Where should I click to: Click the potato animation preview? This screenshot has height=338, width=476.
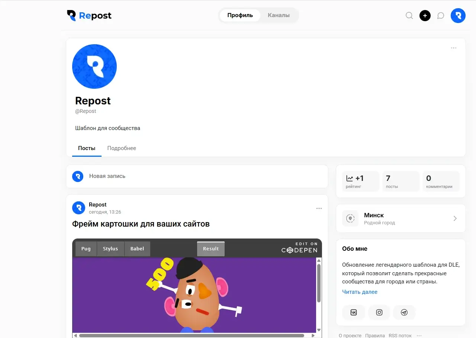pyautogui.click(x=194, y=295)
